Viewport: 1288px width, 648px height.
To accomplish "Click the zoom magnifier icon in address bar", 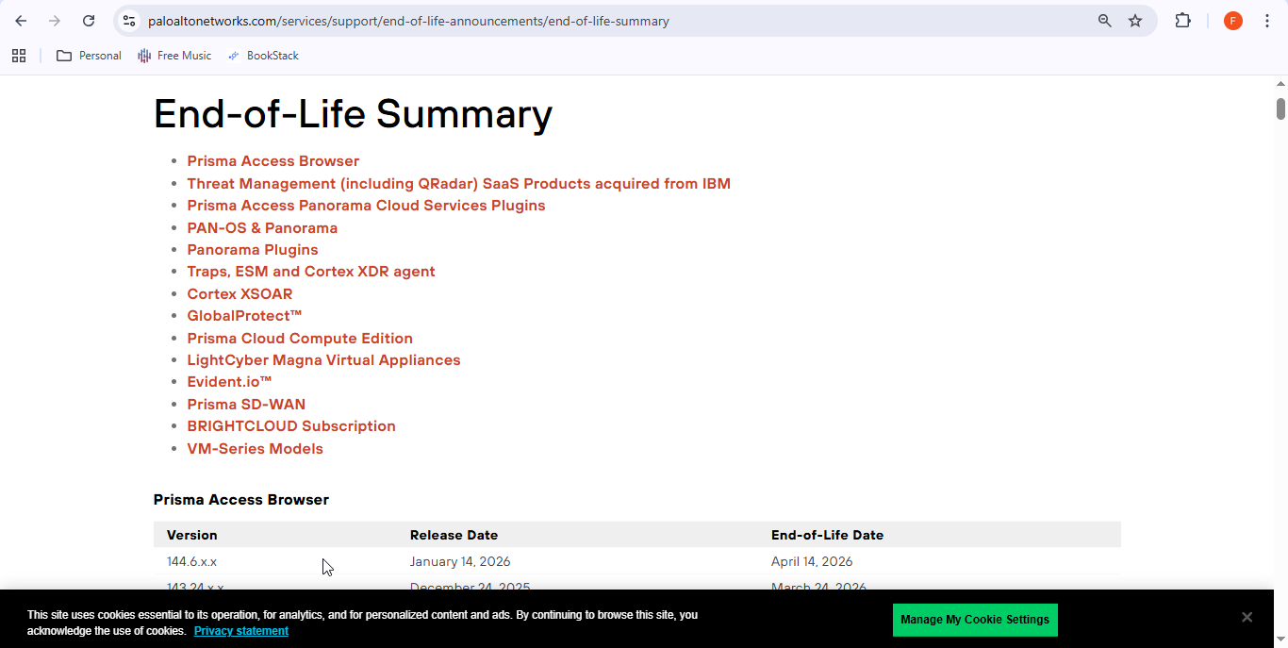I will point(1104,21).
